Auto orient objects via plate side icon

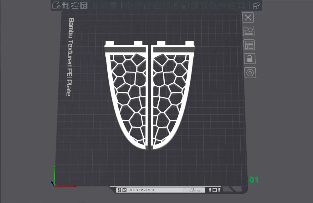pos(249,31)
